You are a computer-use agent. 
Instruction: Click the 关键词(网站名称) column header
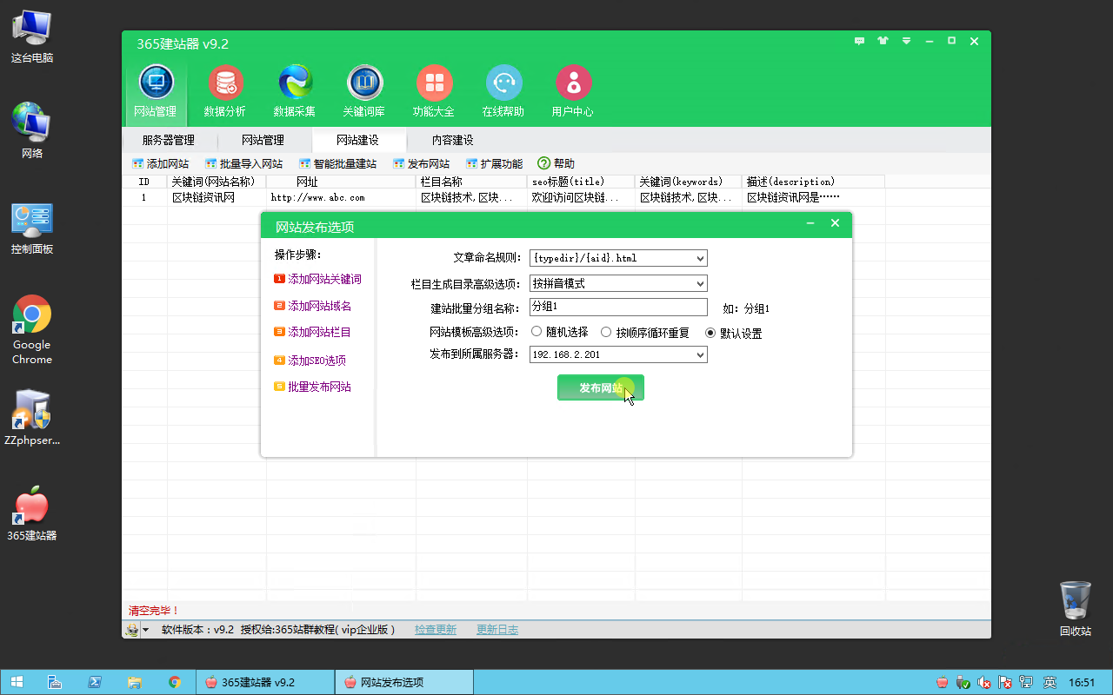[217, 182]
